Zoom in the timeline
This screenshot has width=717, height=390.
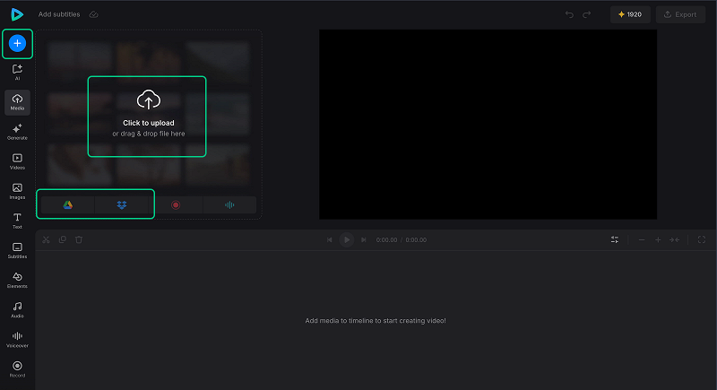[x=658, y=239]
